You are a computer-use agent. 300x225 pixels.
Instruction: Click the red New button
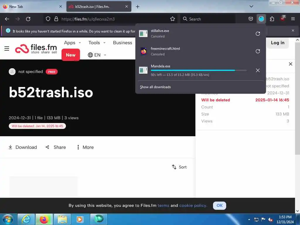tap(71, 55)
